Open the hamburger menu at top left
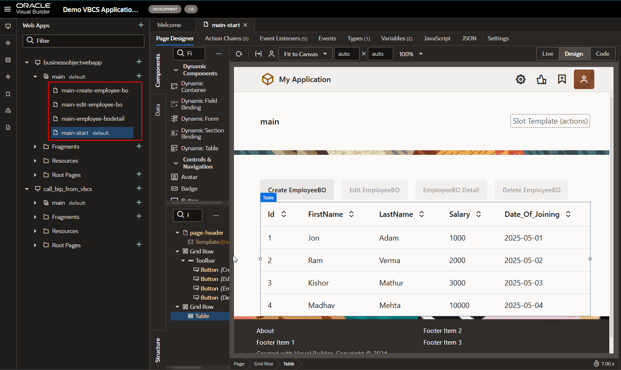 tap(7, 9)
